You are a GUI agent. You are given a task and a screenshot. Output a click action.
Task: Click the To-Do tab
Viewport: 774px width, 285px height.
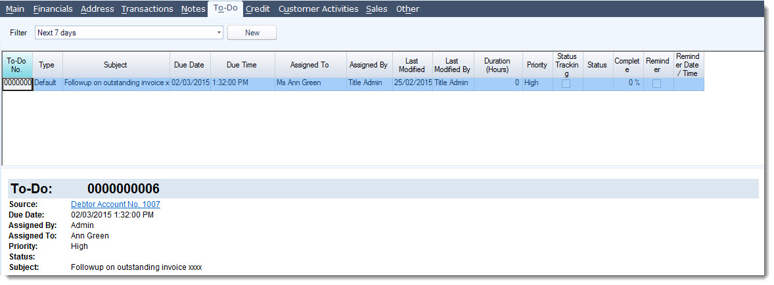pyautogui.click(x=225, y=9)
